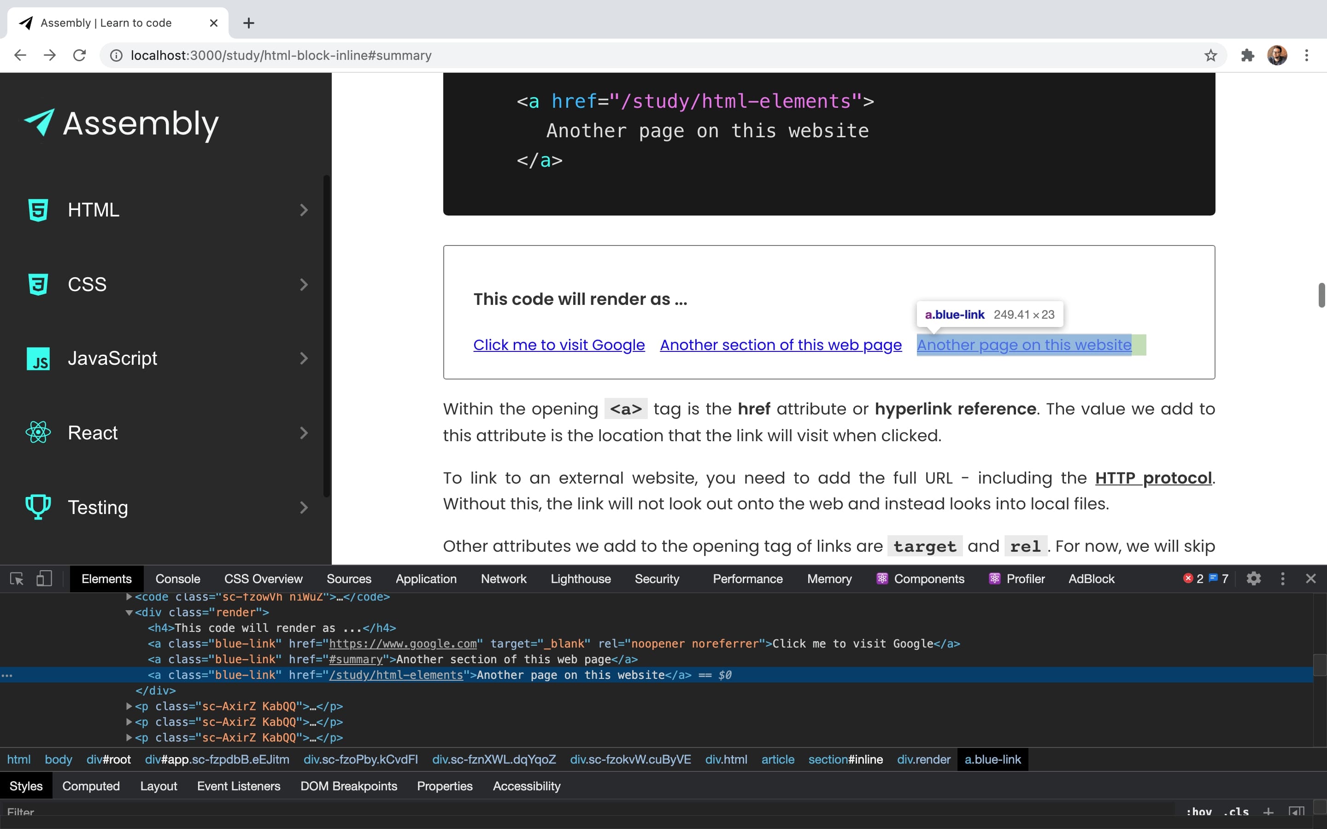
Task: Click the Elements panel scrollbar thumb
Action: pyautogui.click(x=1319, y=666)
